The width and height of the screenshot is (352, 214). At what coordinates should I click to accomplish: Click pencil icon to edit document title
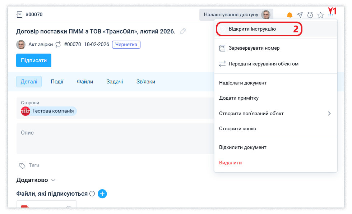183,31
